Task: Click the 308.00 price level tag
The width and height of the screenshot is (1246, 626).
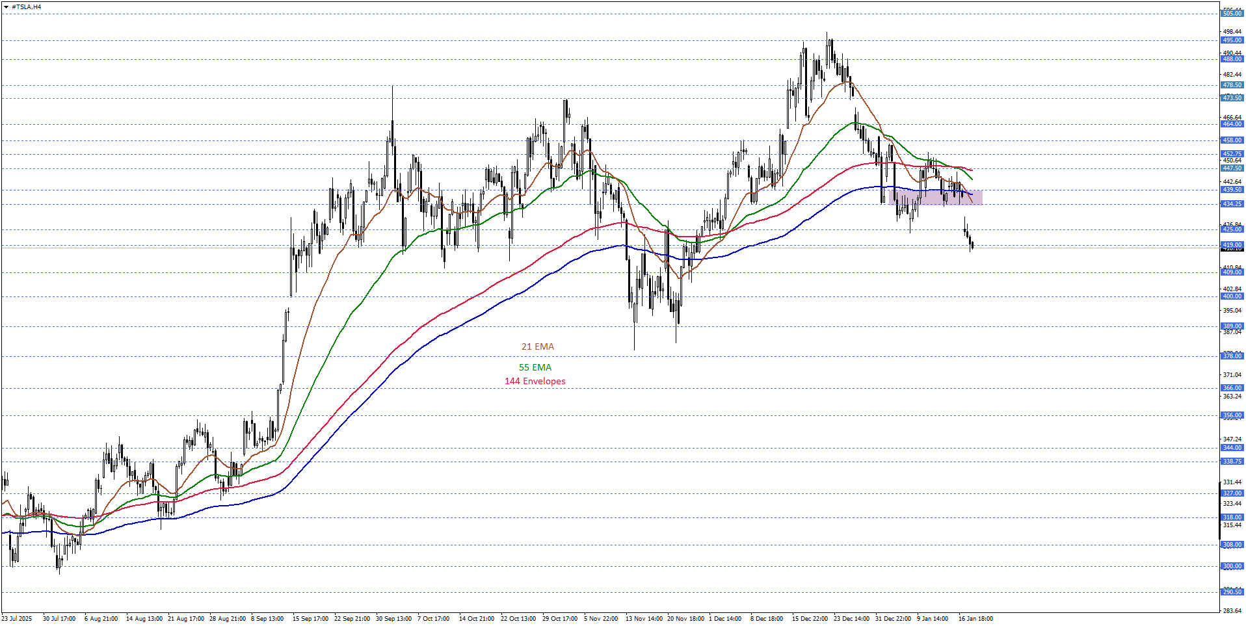Action: [x=1232, y=545]
